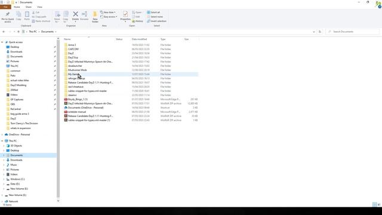Sort by the Size column header
Viewport: 382px width, 215px height.
point(186,39)
